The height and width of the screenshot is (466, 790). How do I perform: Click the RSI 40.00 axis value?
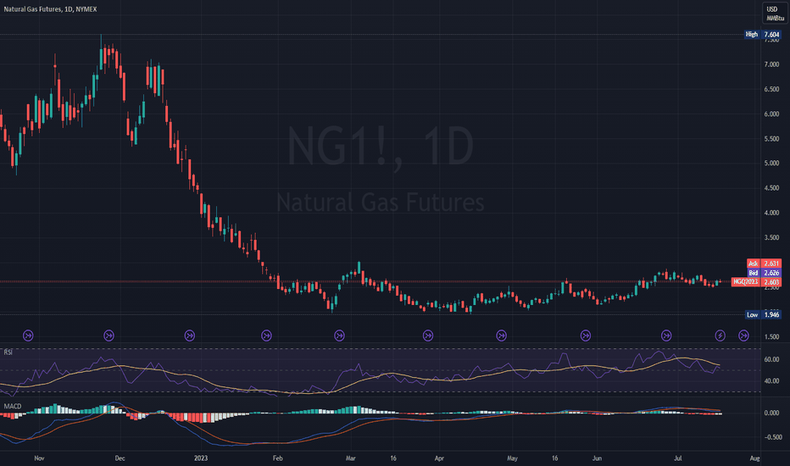tap(771, 381)
